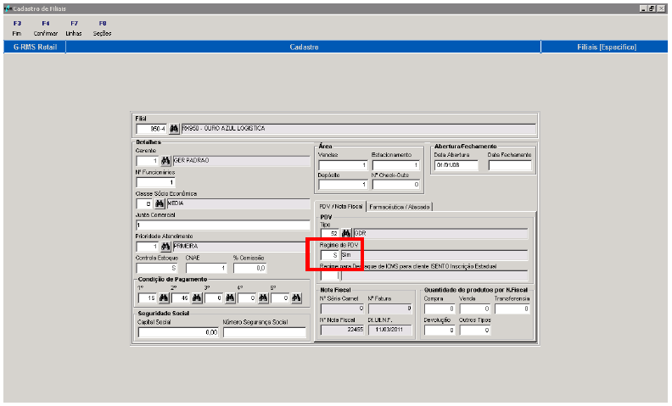Click the Nº Série Carnet field

coord(343,309)
